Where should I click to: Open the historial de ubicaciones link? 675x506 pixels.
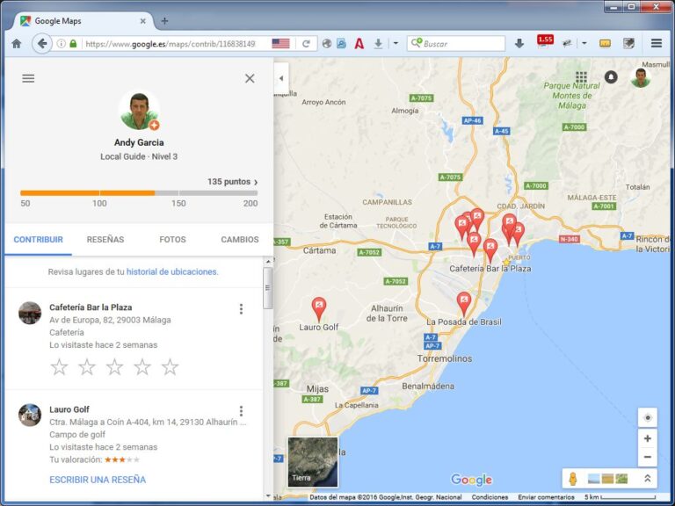172,272
